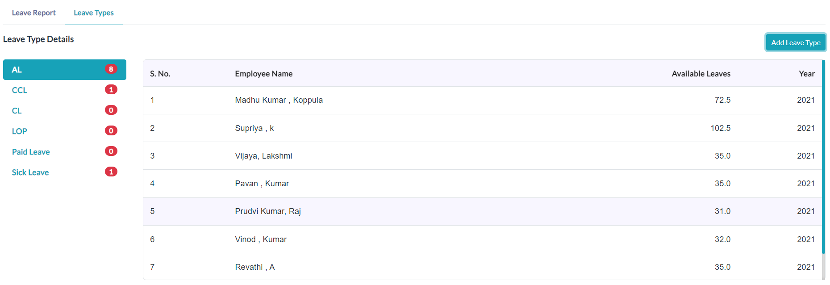830x285 pixels.
Task: Click the red 8 badge on AL
Action: click(x=111, y=69)
